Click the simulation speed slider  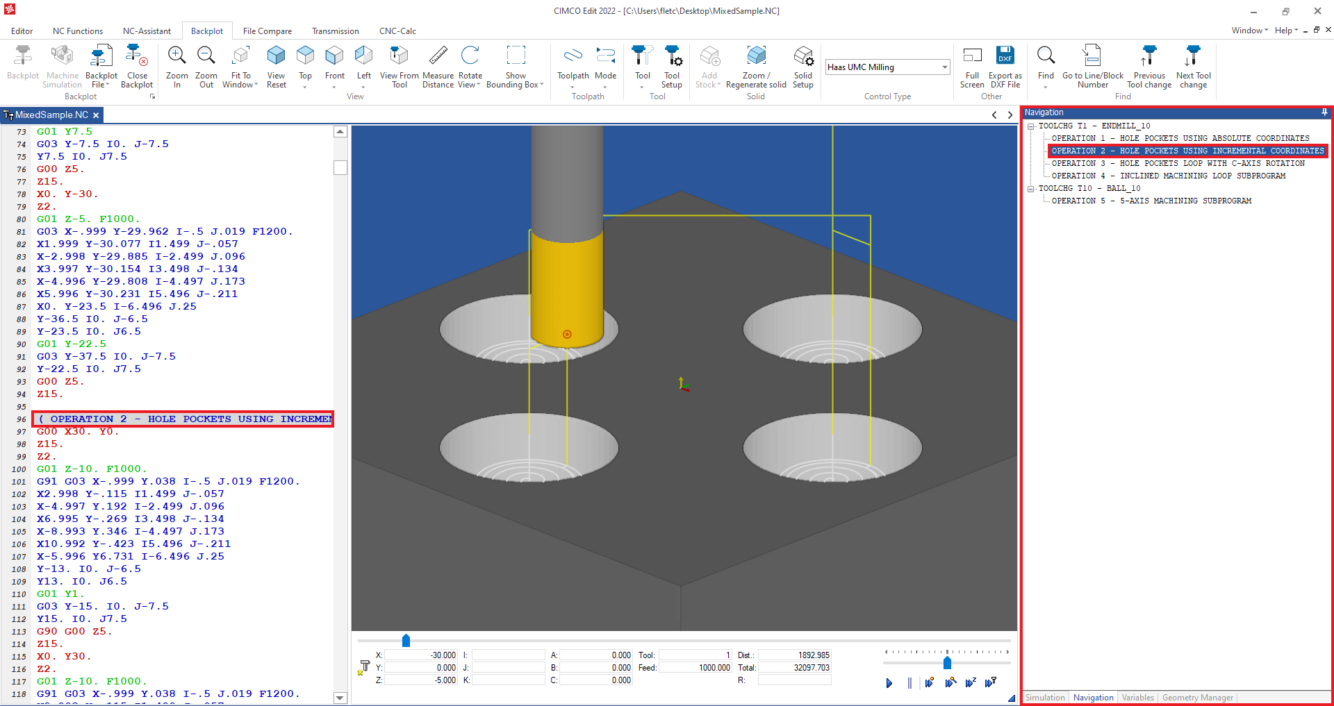(946, 663)
